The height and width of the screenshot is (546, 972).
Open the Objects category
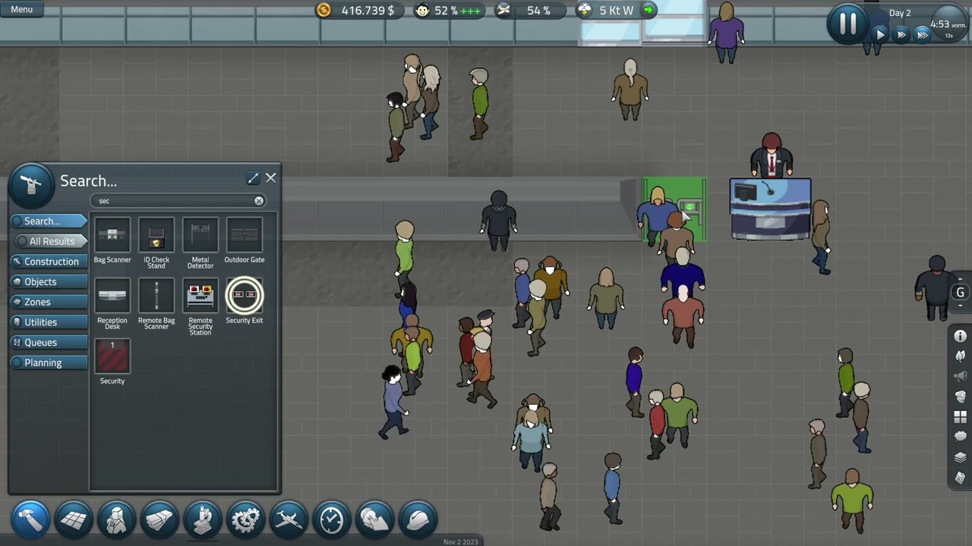(49, 281)
